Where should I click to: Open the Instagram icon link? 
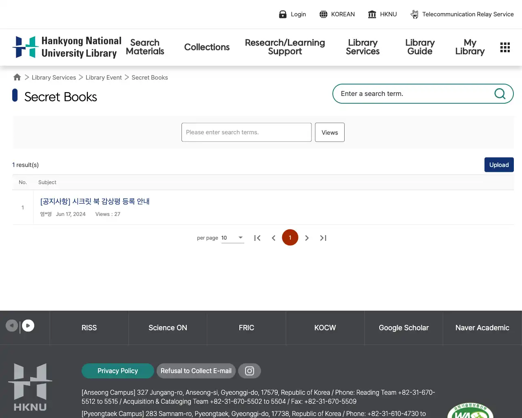(250, 371)
